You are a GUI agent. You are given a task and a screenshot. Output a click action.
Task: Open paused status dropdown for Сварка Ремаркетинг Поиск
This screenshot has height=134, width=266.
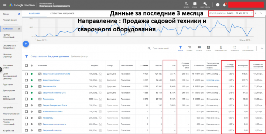coord(31,105)
